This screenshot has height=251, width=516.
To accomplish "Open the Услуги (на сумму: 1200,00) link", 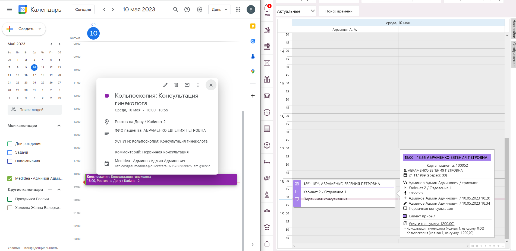I will 431,224.
